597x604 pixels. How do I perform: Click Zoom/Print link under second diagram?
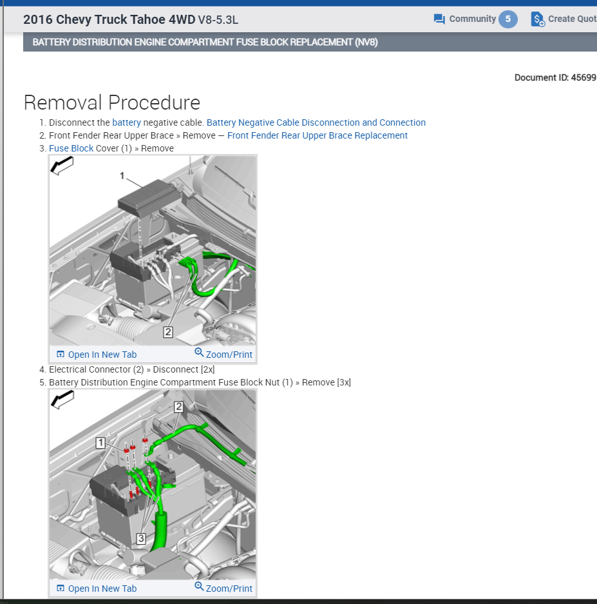[x=229, y=589]
